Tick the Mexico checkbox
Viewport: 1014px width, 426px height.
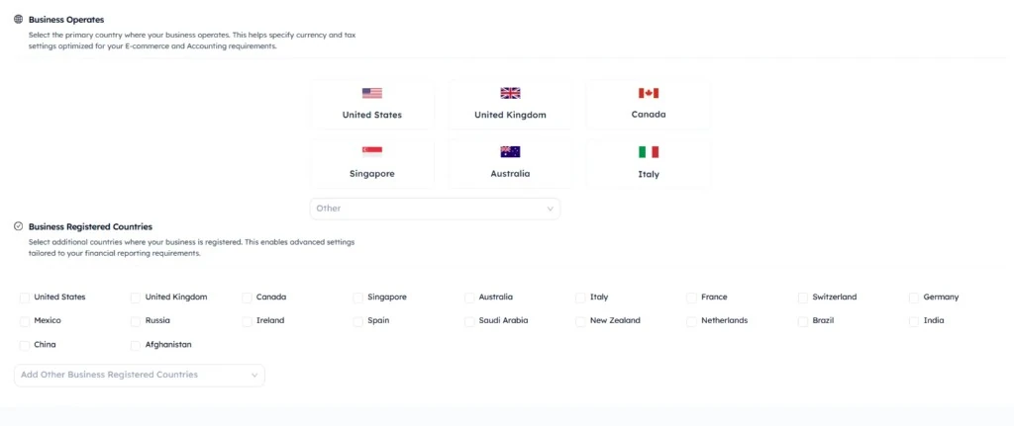pos(25,321)
